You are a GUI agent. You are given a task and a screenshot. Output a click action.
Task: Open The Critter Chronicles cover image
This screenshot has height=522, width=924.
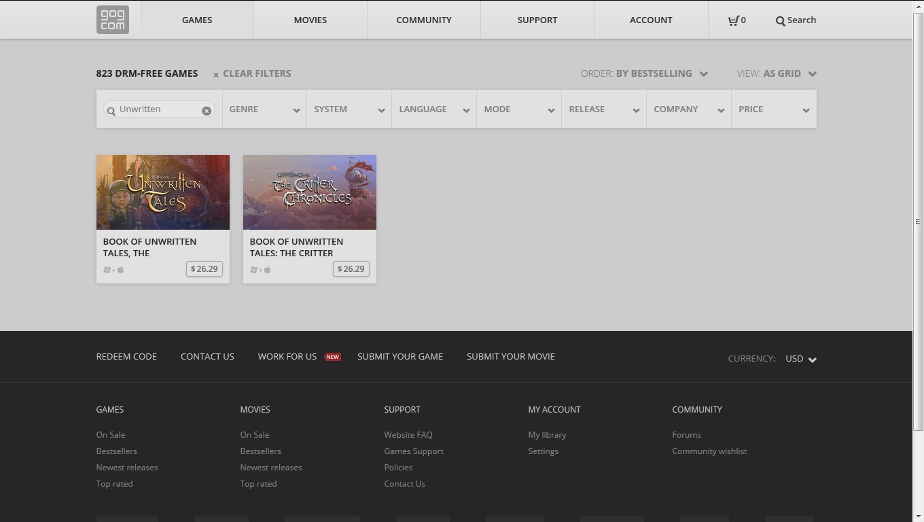[310, 192]
